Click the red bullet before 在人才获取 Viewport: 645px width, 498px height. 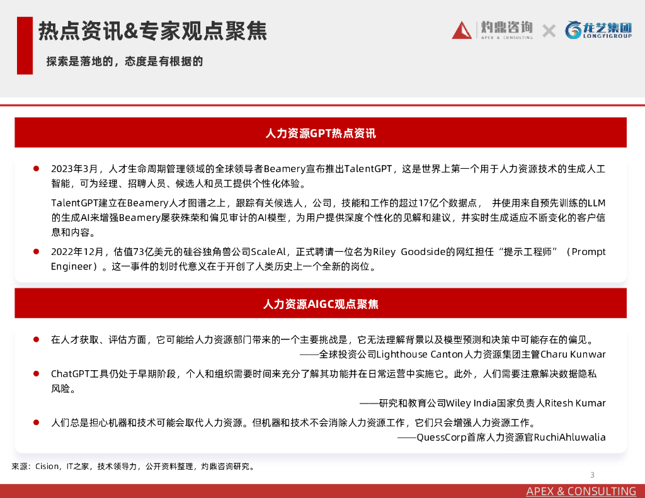(x=36, y=339)
